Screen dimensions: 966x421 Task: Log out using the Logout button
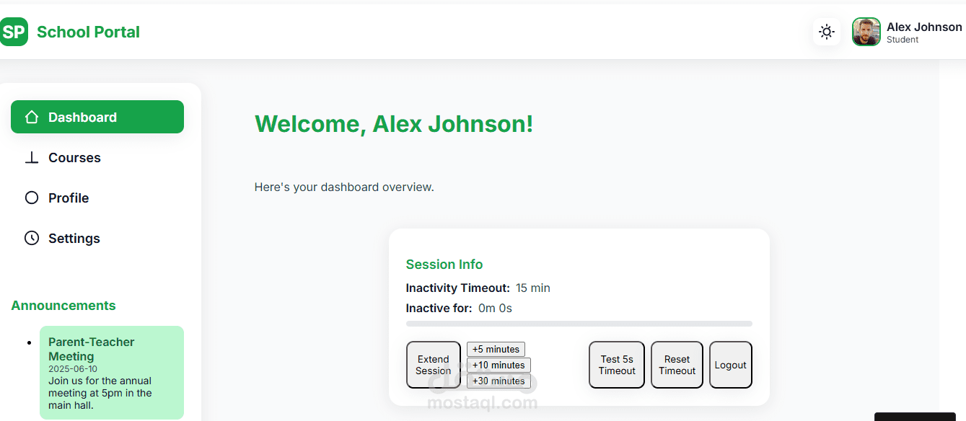730,365
